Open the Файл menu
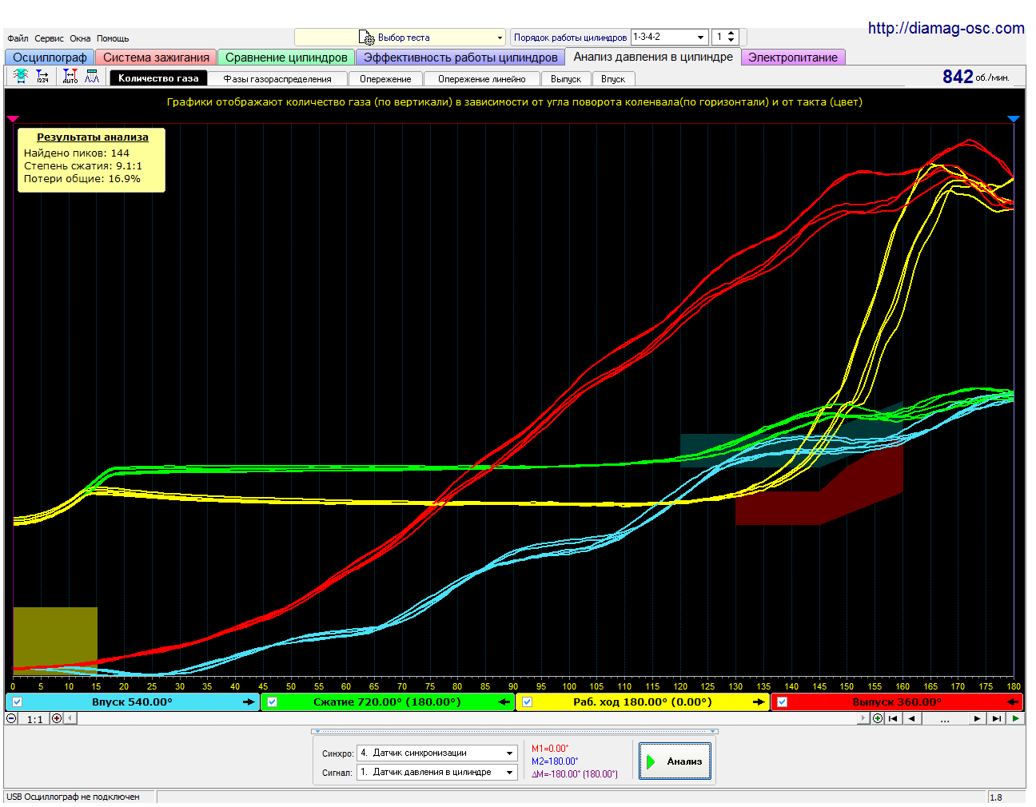The width and height of the screenshot is (1036, 807). [x=18, y=38]
